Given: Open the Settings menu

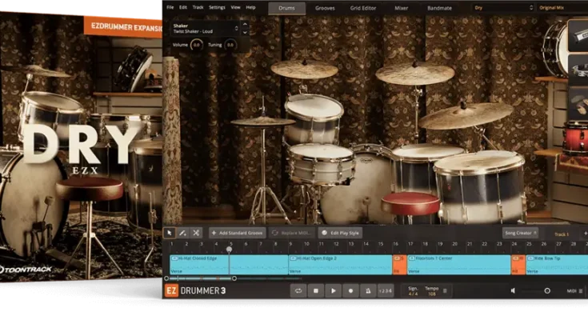Looking at the screenshot, I should coord(217,7).
